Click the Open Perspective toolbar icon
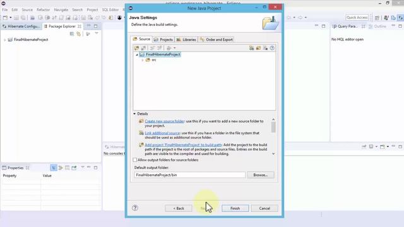 click(377, 18)
